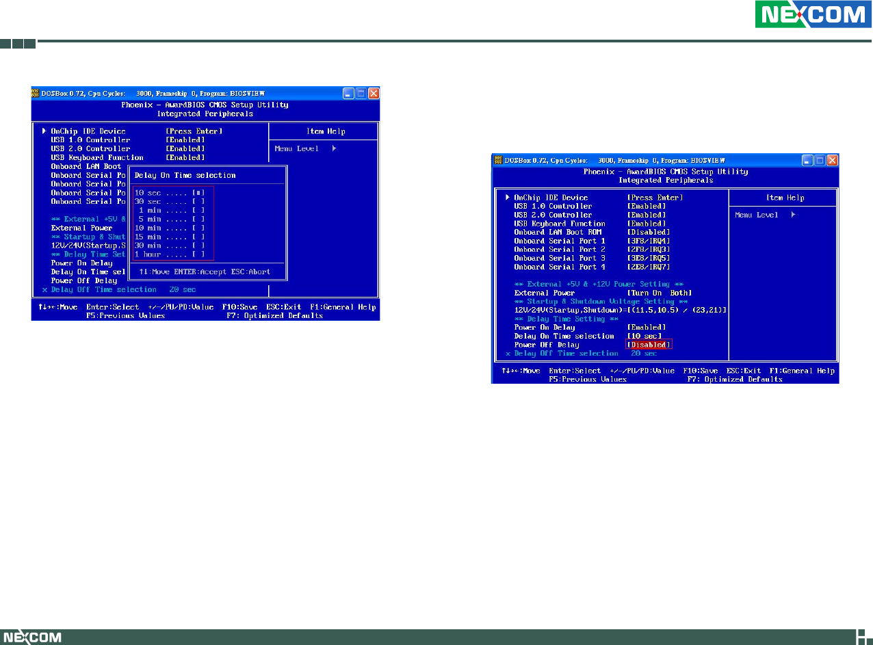Screen dimensions: 873x645
Task: Open the [2F8/IRQ3] serial port value
Action: tap(649, 249)
